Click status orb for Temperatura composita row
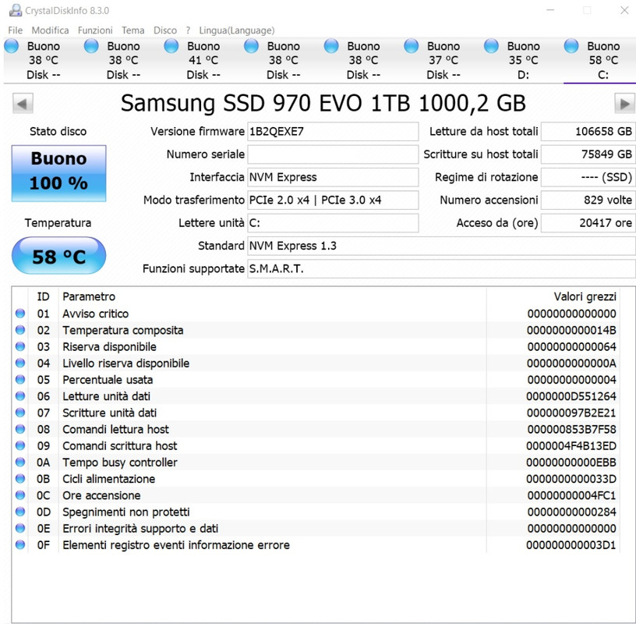This screenshot has height=624, width=636. pos(20,330)
